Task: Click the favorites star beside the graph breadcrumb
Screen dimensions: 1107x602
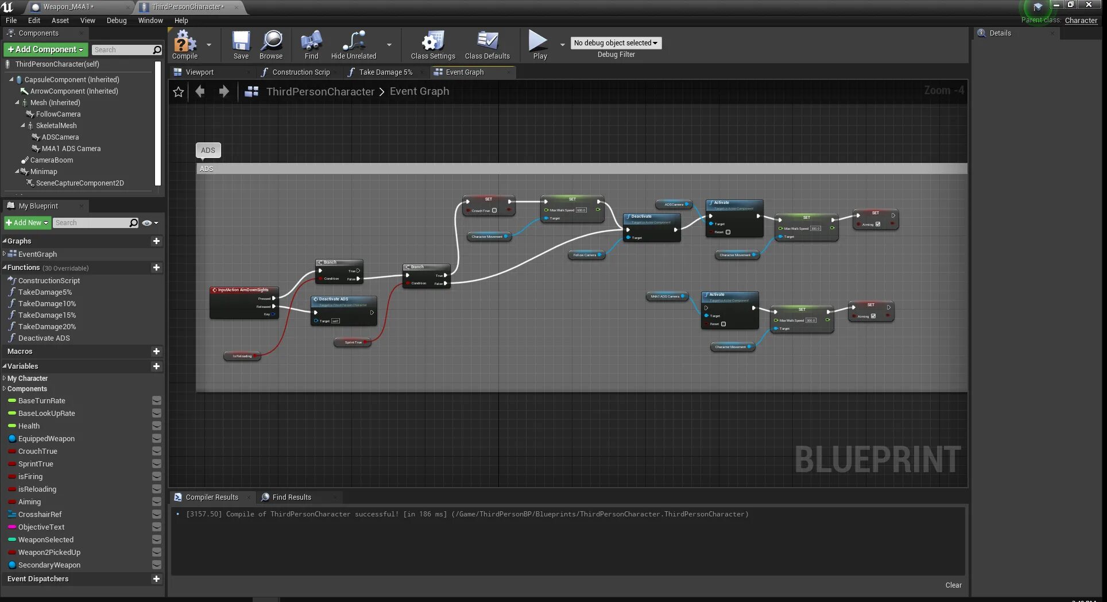Action: click(x=179, y=92)
